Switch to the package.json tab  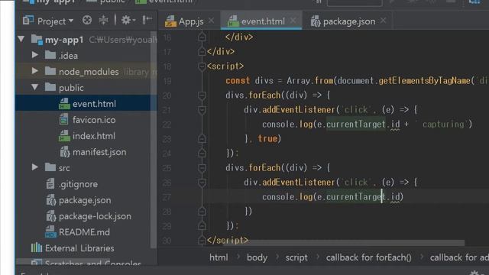349,21
